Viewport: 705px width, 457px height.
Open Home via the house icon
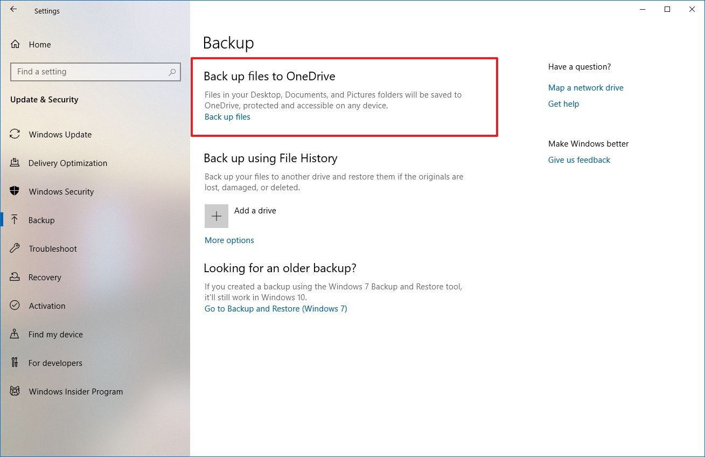tap(16, 45)
